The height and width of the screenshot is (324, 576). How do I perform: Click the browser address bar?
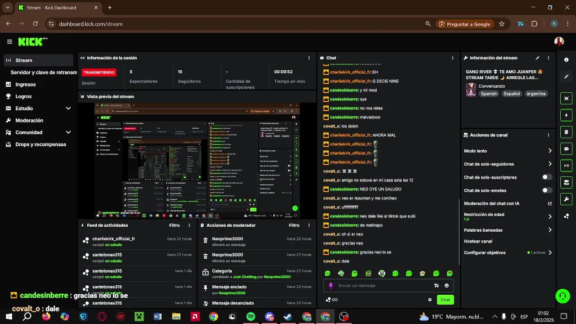pos(238,24)
